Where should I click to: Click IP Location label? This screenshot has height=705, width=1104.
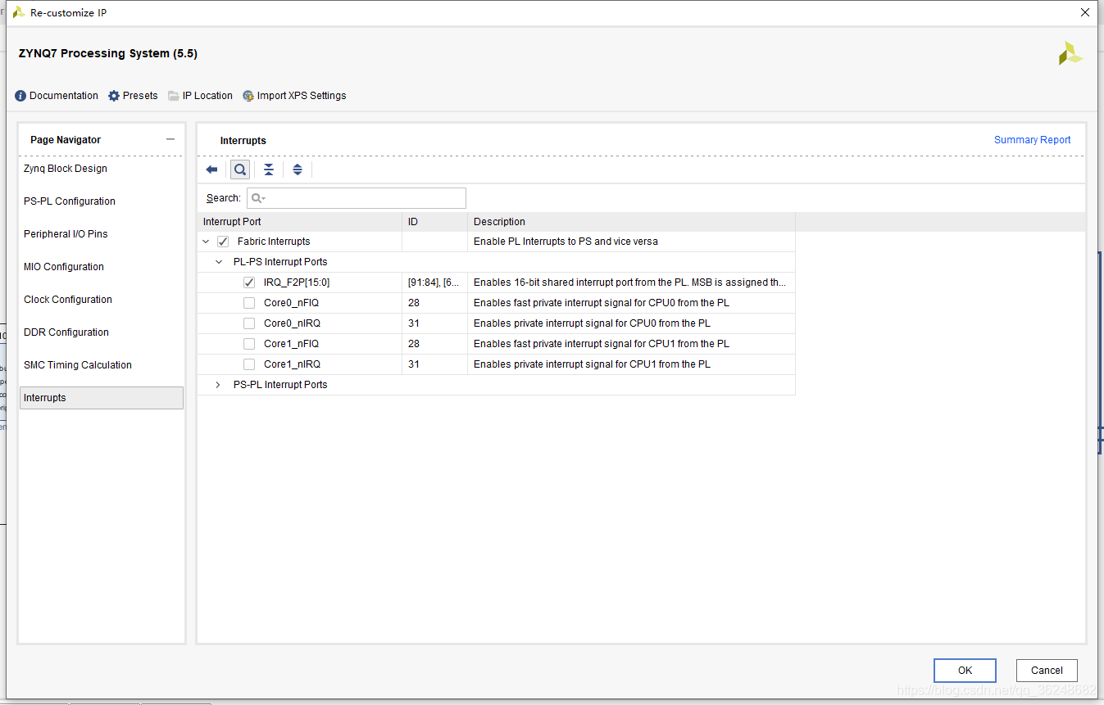tap(207, 96)
